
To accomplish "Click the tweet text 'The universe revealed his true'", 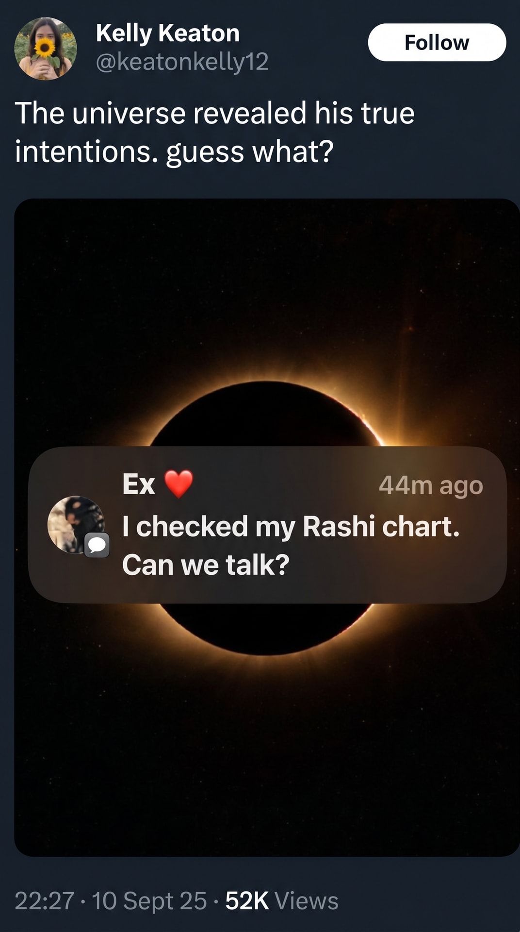I will (215, 113).
